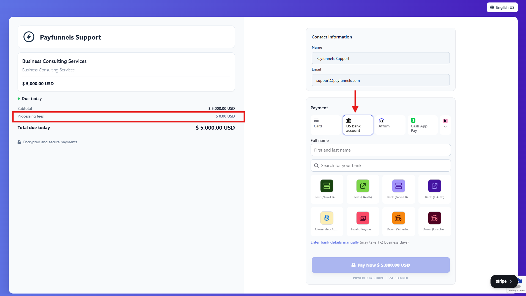Open the Stripe floating button
Screen dimensions: 526x296
(504, 281)
